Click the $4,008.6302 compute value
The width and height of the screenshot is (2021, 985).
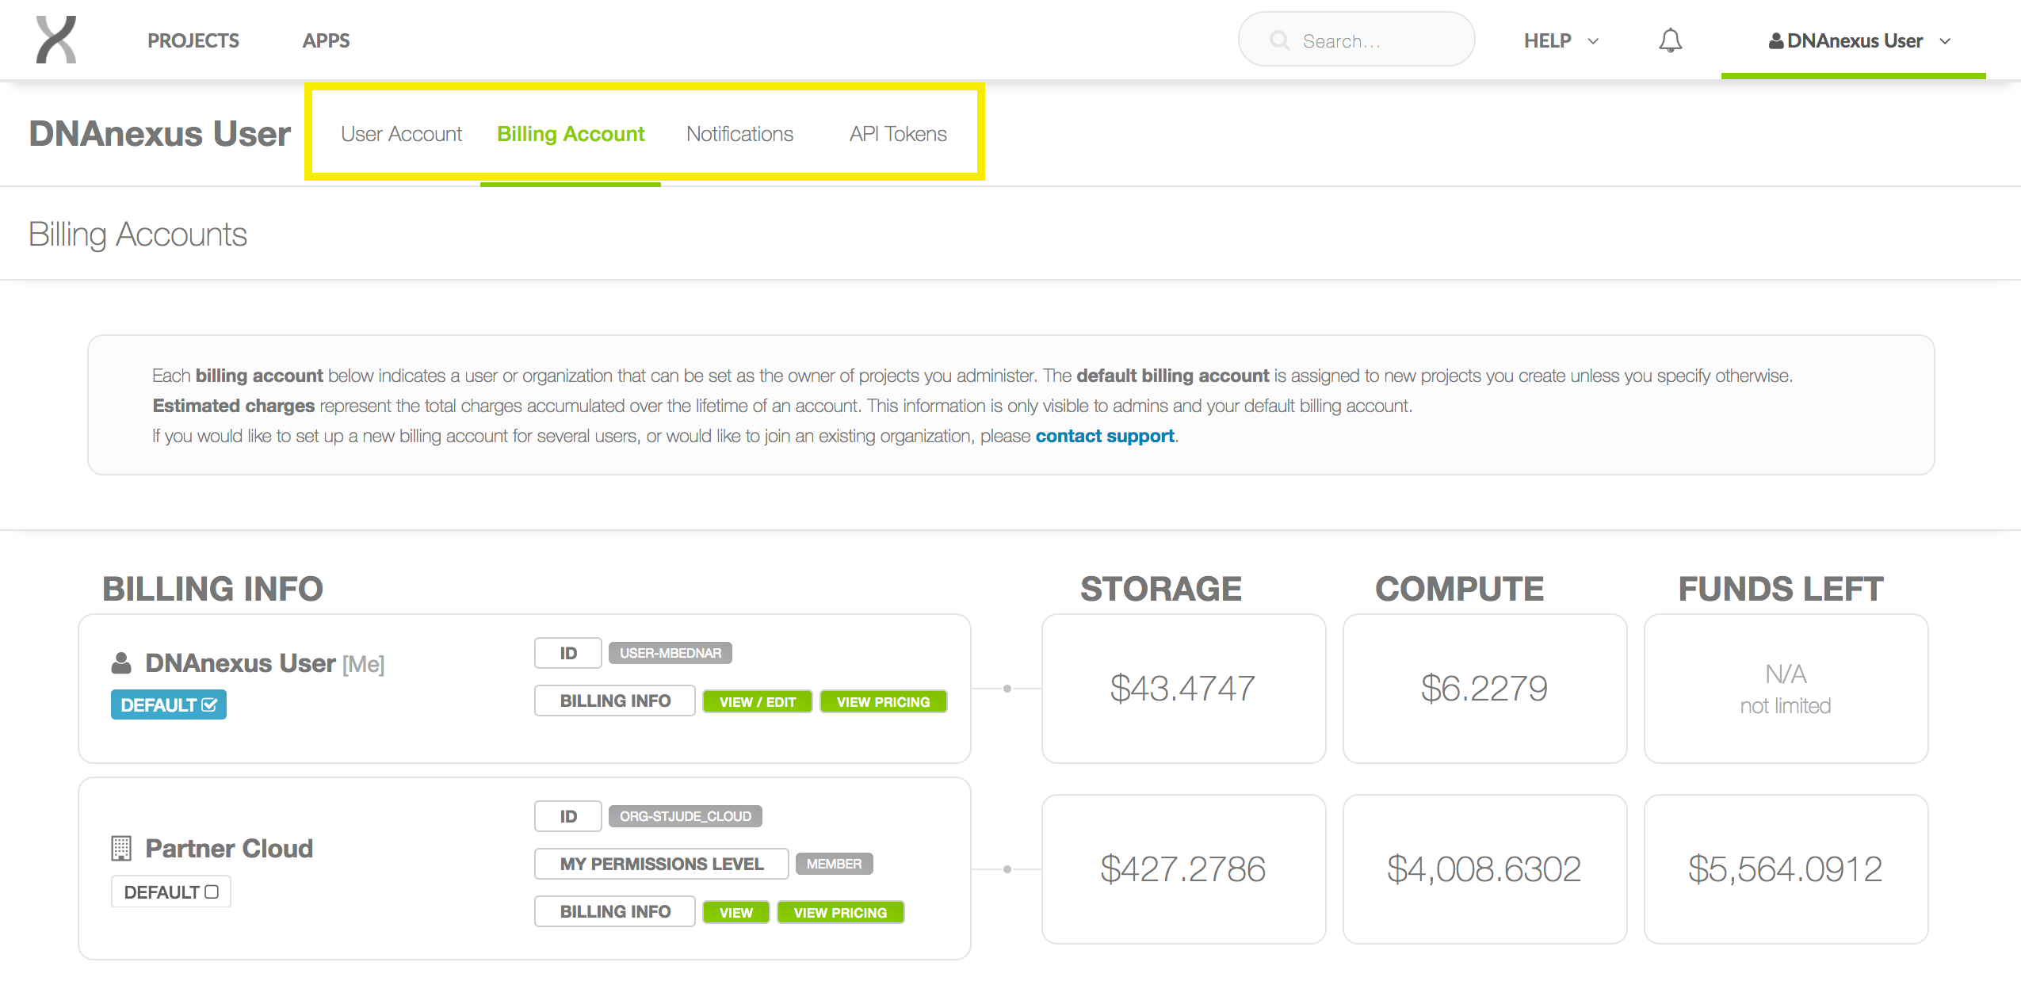[1484, 869]
